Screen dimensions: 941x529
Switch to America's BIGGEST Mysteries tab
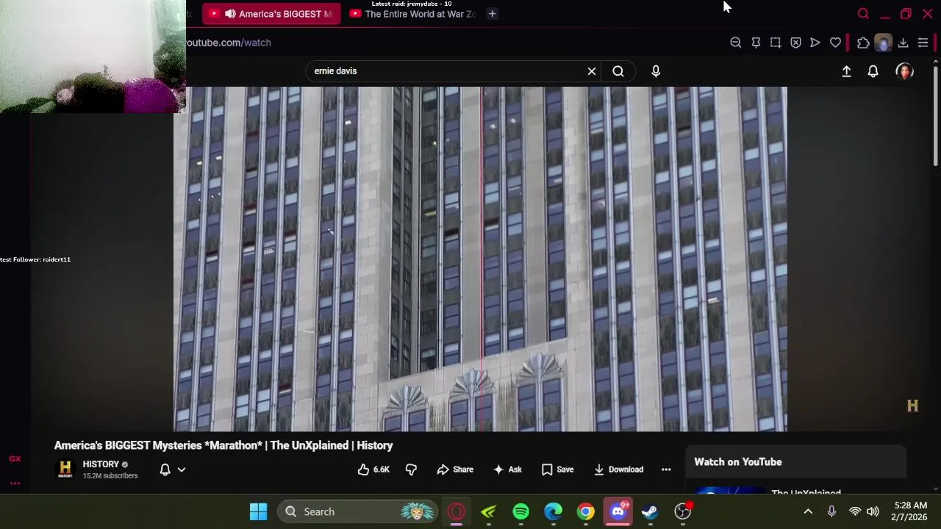271,14
